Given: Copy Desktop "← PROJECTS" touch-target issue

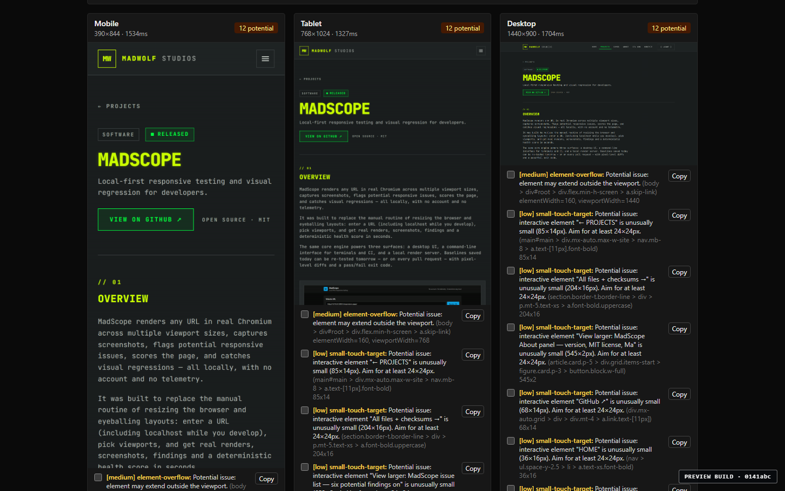Looking at the screenshot, I should pyautogui.click(x=679, y=215).
